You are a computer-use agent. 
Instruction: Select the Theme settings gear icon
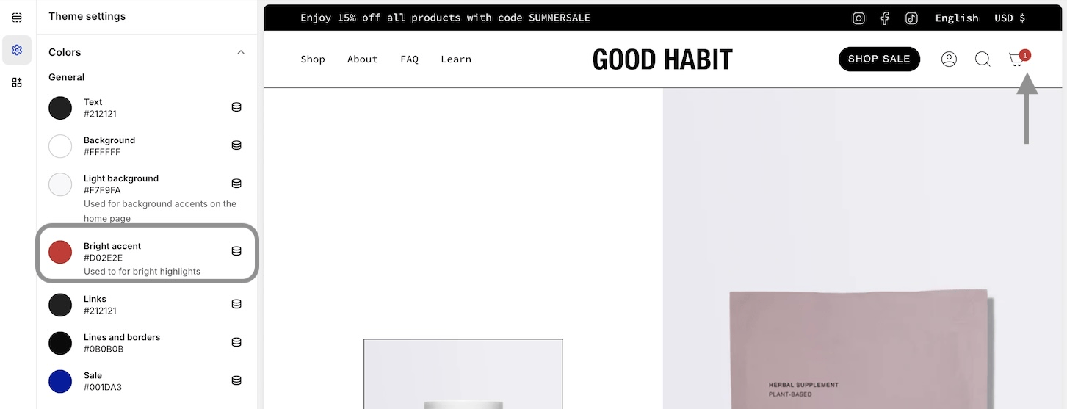[x=17, y=50]
